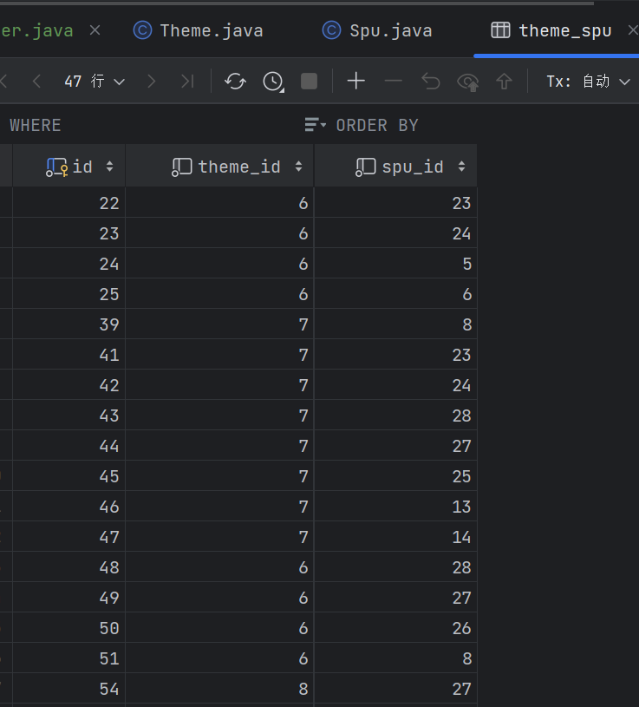
Task: Stop the running query with square icon
Action: (x=310, y=82)
